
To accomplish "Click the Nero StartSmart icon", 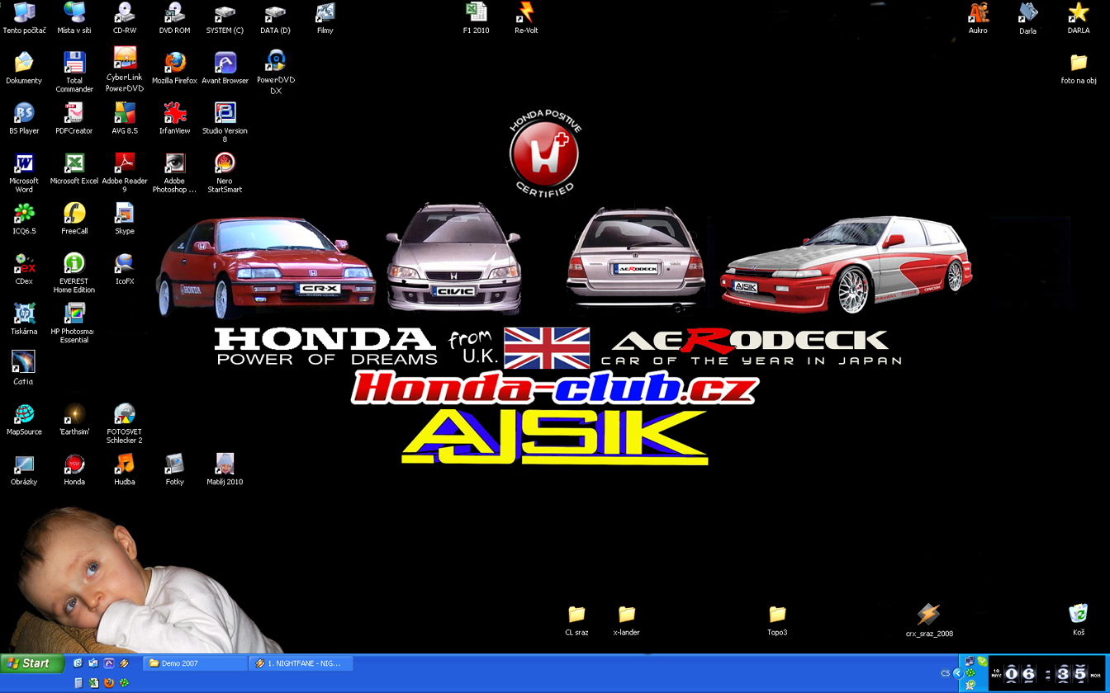I will (225, 163).
